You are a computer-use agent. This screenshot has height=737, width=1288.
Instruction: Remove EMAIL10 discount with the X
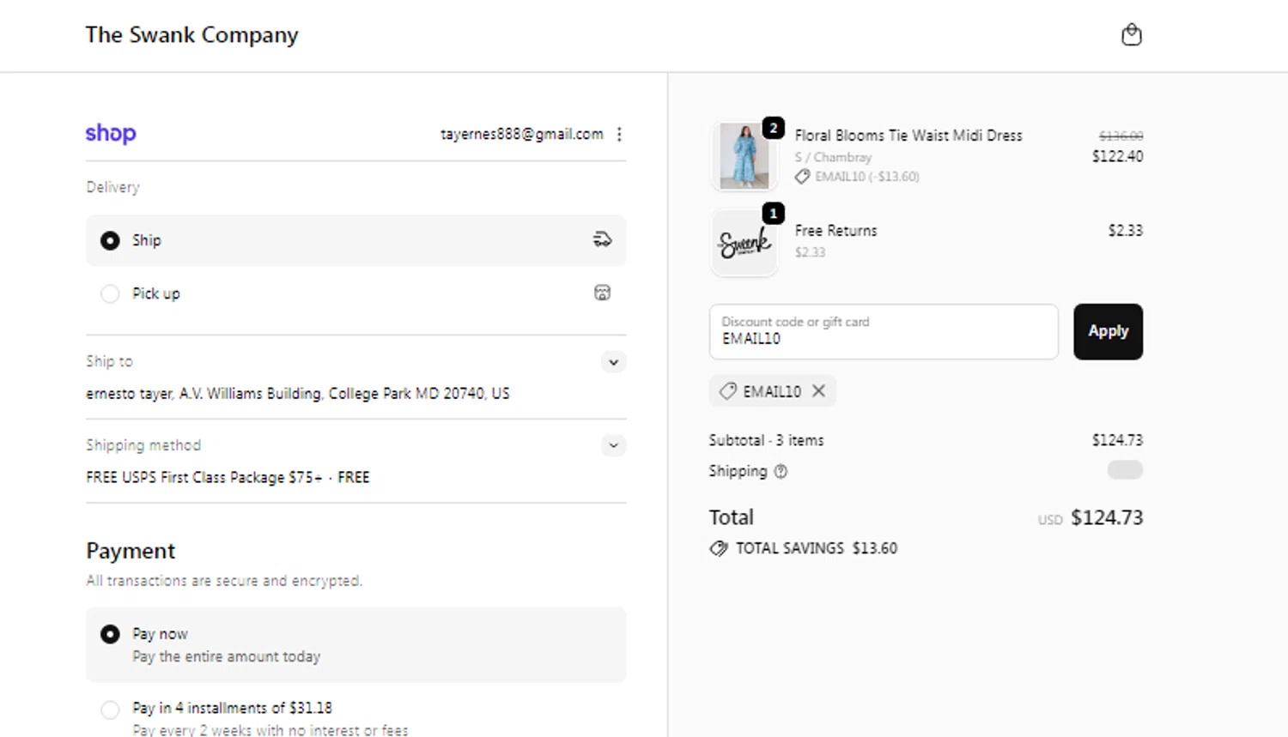pyautogui.click(x=819, y=390)
